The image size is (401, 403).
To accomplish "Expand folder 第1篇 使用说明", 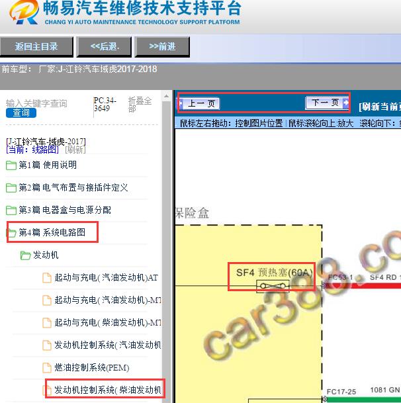I will click(x=48, y=165).
